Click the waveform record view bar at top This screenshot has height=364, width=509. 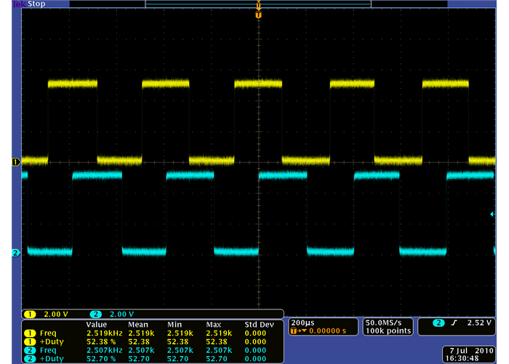point(258,4)
